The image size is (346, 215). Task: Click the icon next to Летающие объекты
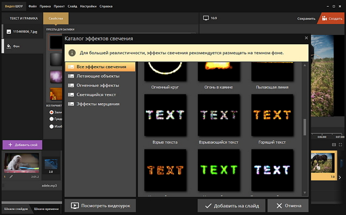point(71,76)
